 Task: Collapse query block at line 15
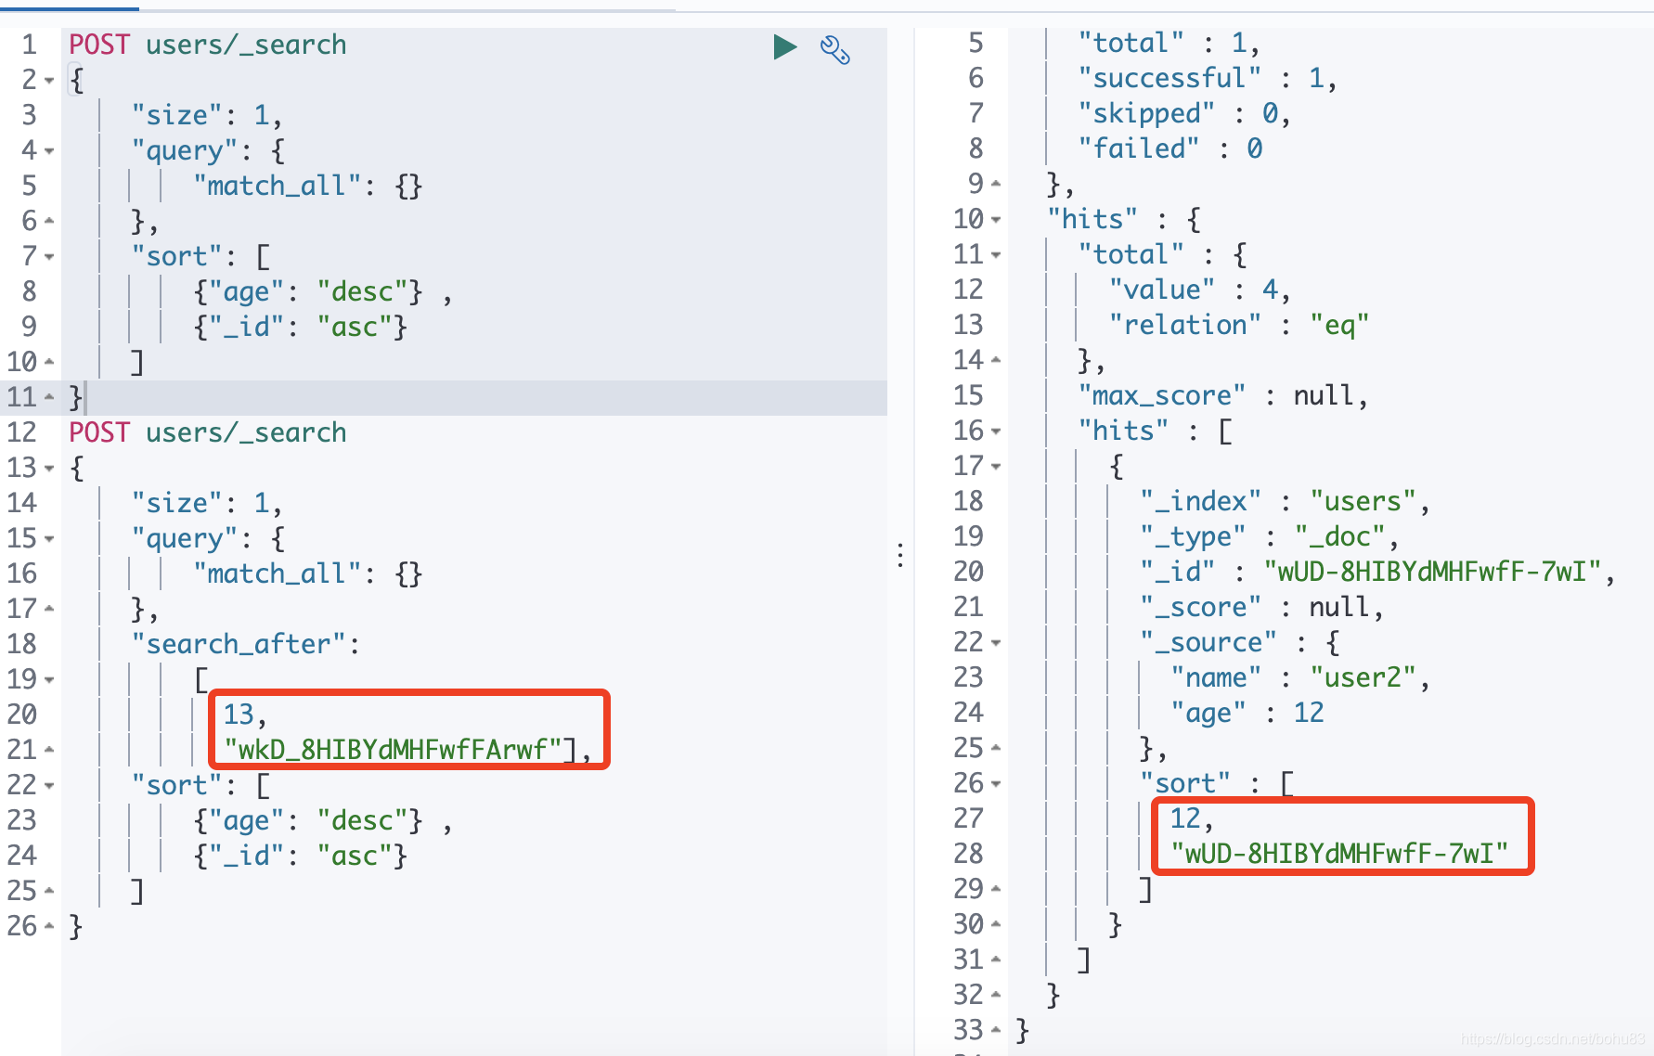(x=49, y=539)
